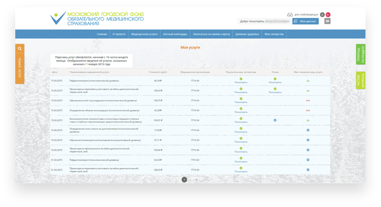Click the logout icon in header

pos(327,21)
